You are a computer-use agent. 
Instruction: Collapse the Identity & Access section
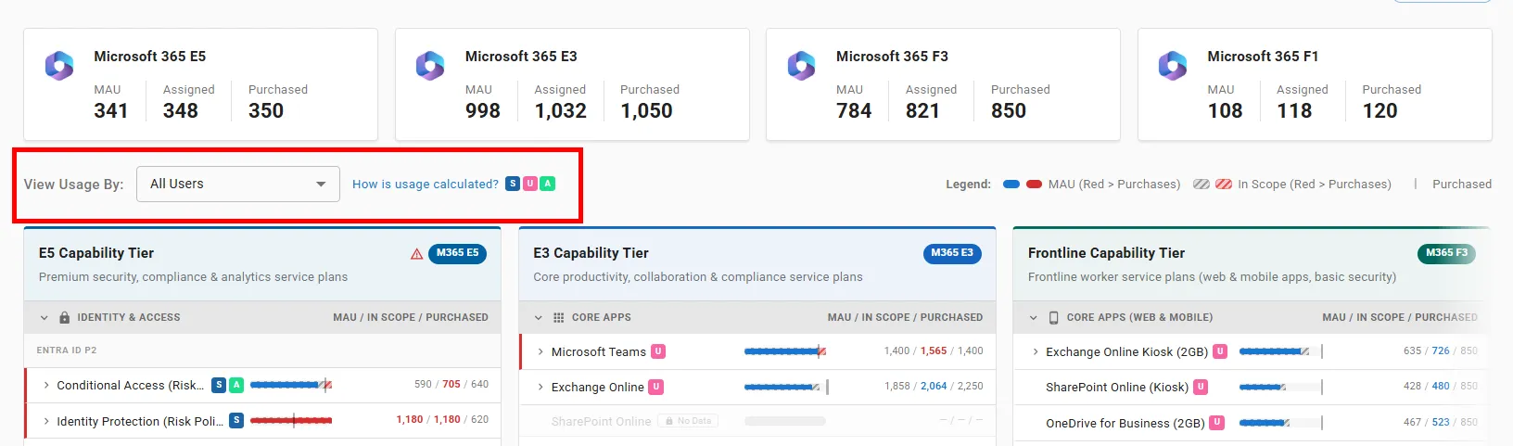coord(44,317)
